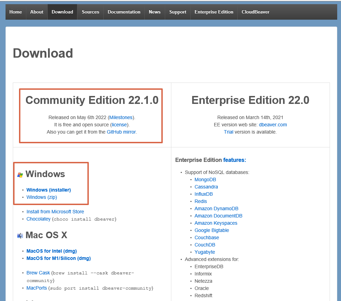The height and width of the screenshot is (301, 341).
Task: Click the Mac OS X Finder icon
Action: (20, 235)
